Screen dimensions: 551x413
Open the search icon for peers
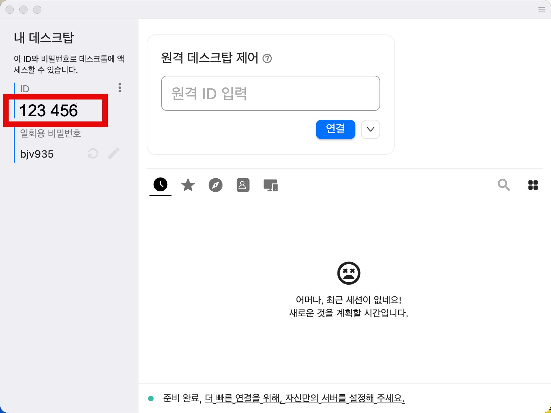503,185
